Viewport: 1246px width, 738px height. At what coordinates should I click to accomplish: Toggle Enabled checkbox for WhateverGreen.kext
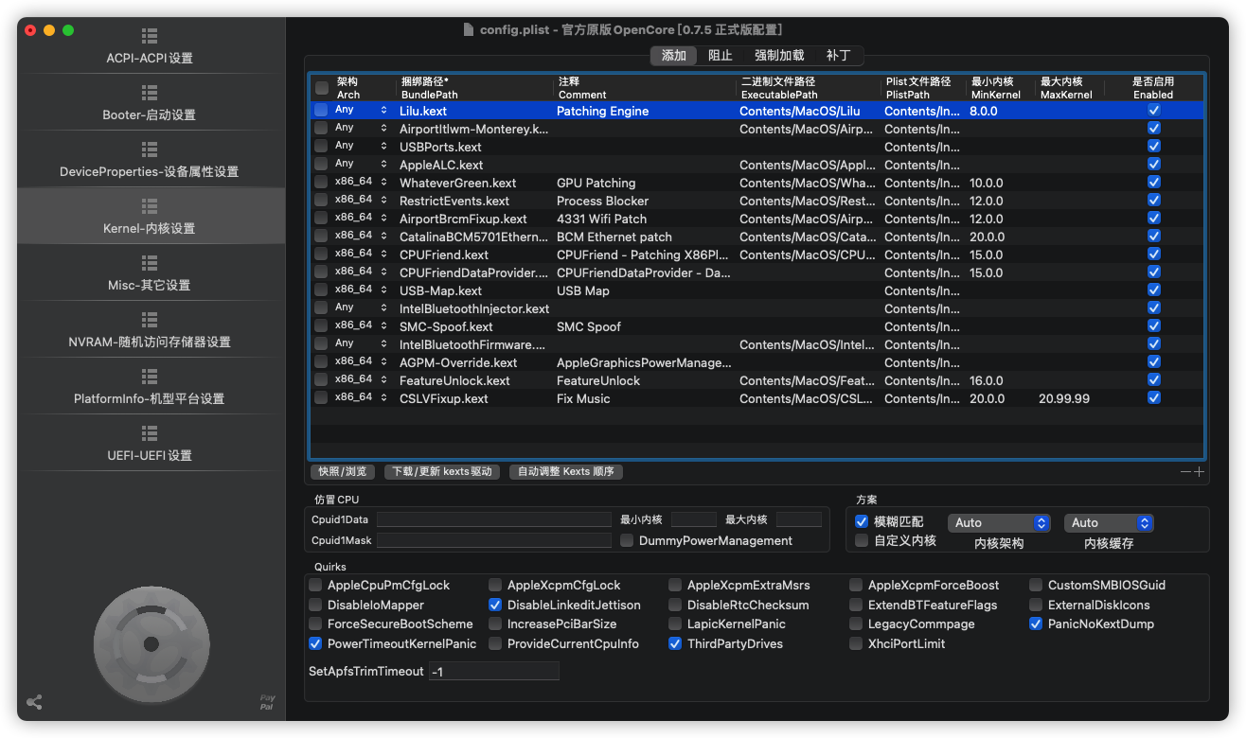point(1153,183)
